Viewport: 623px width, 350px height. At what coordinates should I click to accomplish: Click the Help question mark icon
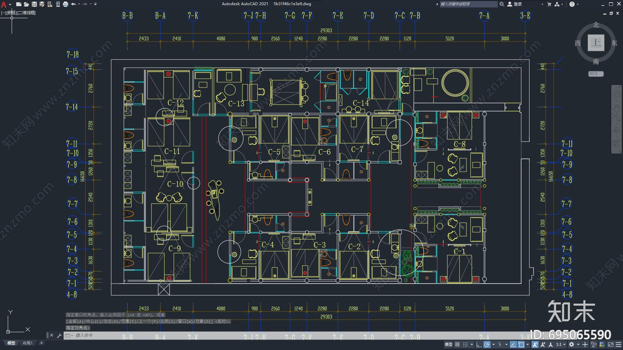pyautogui.click(x=572, y=4)
